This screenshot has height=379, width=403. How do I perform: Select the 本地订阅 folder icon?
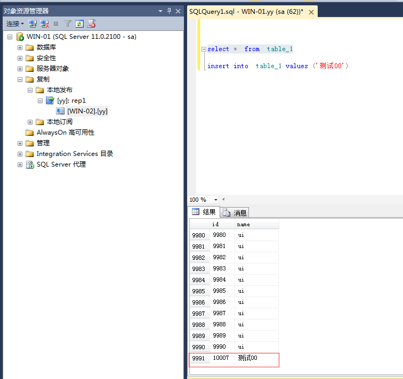(40, 122)
